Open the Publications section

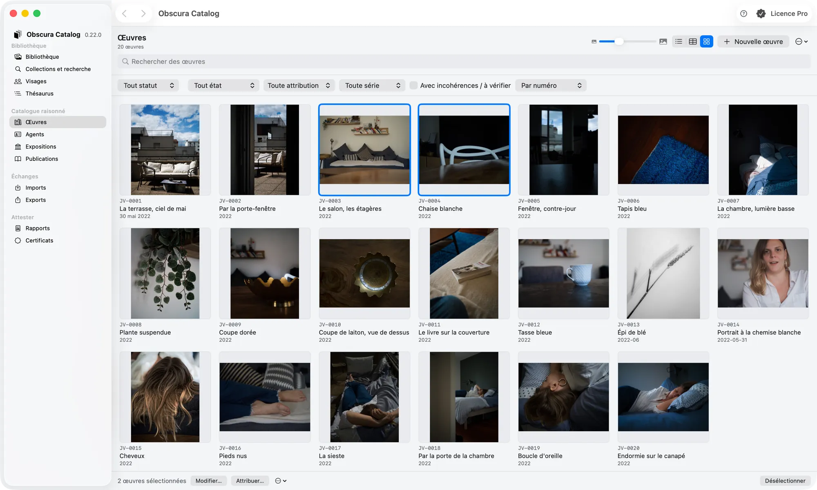coord(58,159)
